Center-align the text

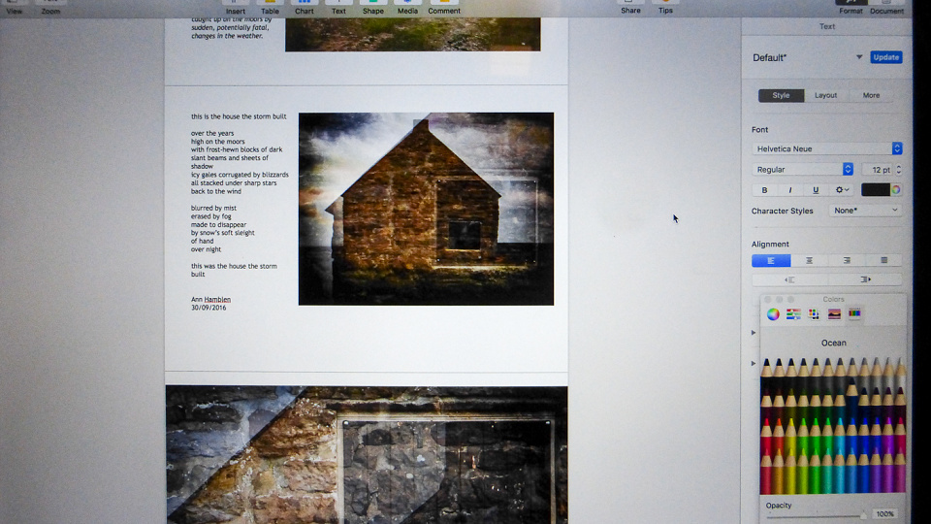(x=809, y=260)
